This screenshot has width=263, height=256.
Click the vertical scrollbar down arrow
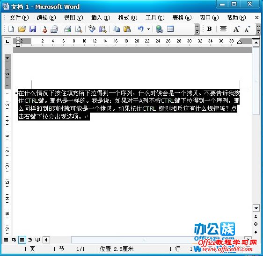click(x=256, y=208)
